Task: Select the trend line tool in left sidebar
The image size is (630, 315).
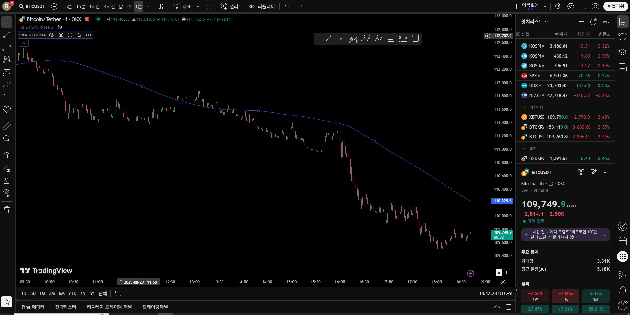Action: [x=7, y=35]
